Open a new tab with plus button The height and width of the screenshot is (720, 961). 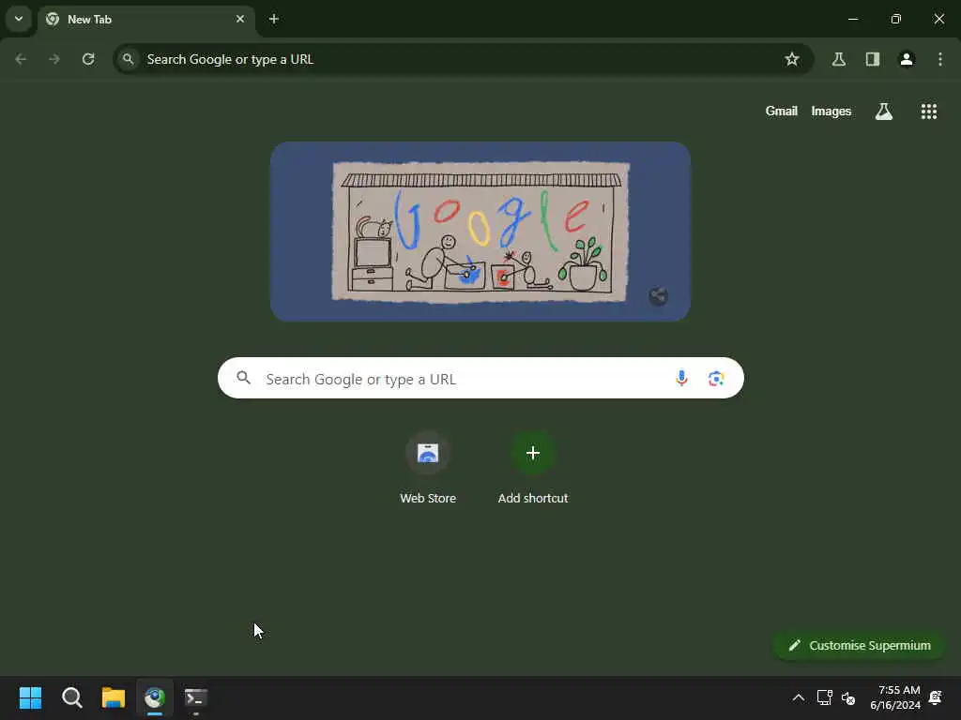click(x=274, y=19)
